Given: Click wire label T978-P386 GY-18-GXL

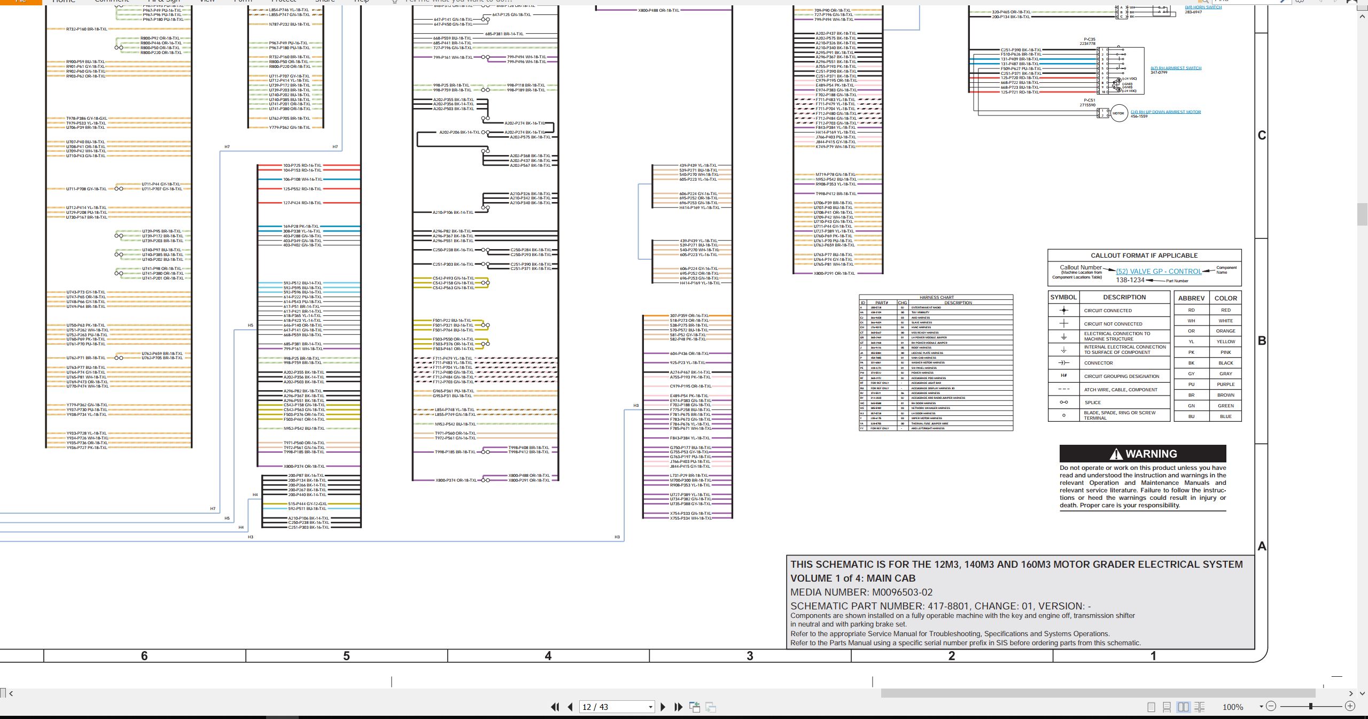Looking at the screenshot, I should (x=87, y=118).
